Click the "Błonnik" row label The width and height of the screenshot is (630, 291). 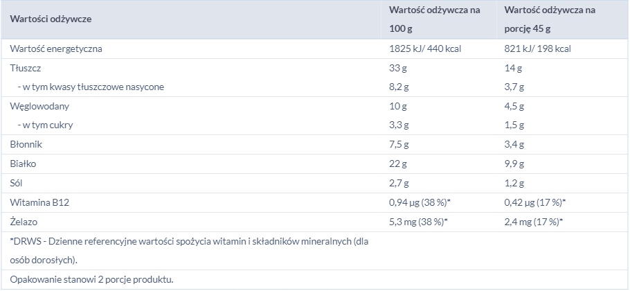26,145
